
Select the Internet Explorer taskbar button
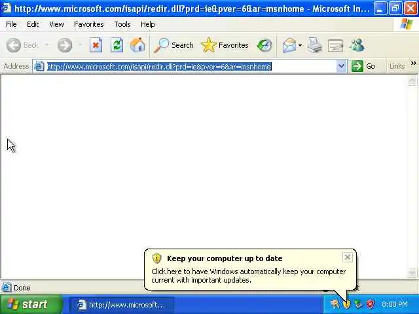[122, 305]
